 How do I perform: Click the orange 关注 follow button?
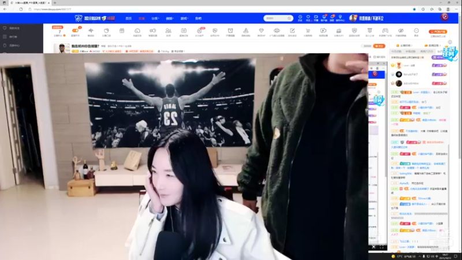click(379, 46)
